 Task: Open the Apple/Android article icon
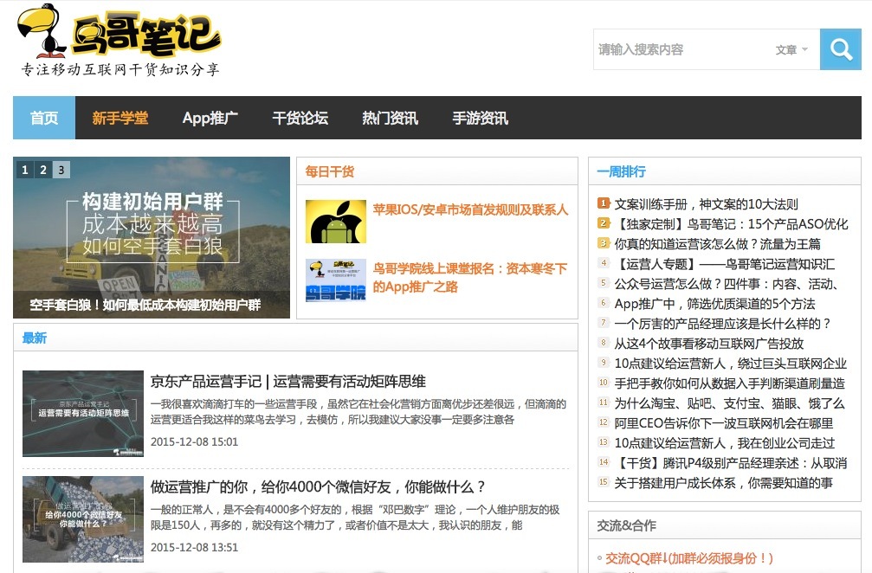(336, 222)
